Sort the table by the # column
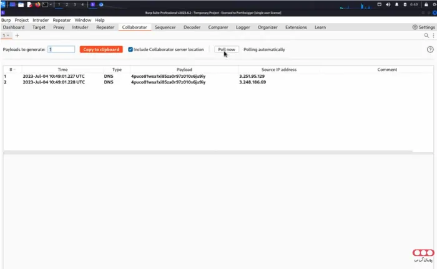This screenshot has height=269, width=437. [x=11, y=70]
